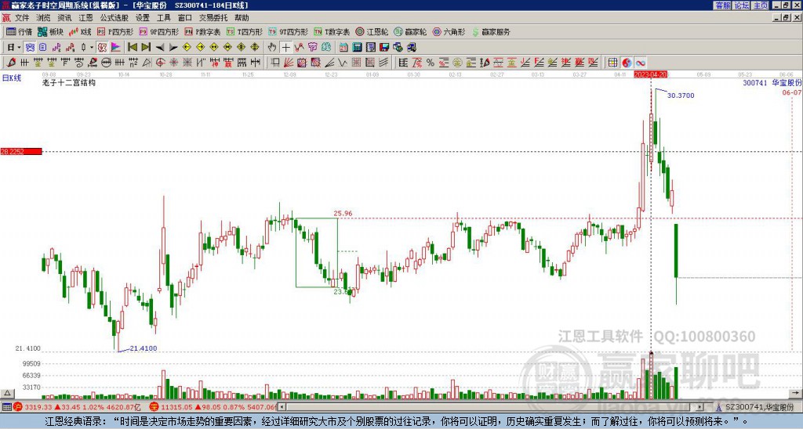Open the 帮助 menu
Image resolution: width=803 pixels, height=429 pixels.
pos(242,18)
